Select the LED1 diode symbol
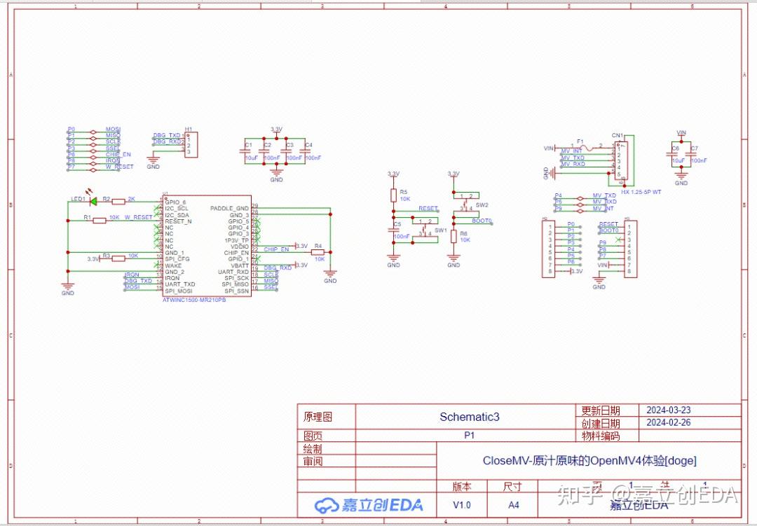The image size is (757, 526). pos(93,201)
